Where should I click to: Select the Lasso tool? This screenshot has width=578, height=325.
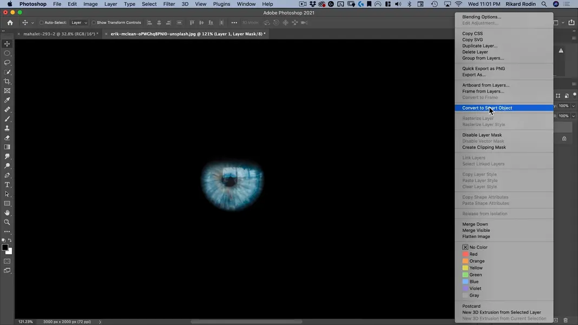pyautogui.click(x=7, y=63)
